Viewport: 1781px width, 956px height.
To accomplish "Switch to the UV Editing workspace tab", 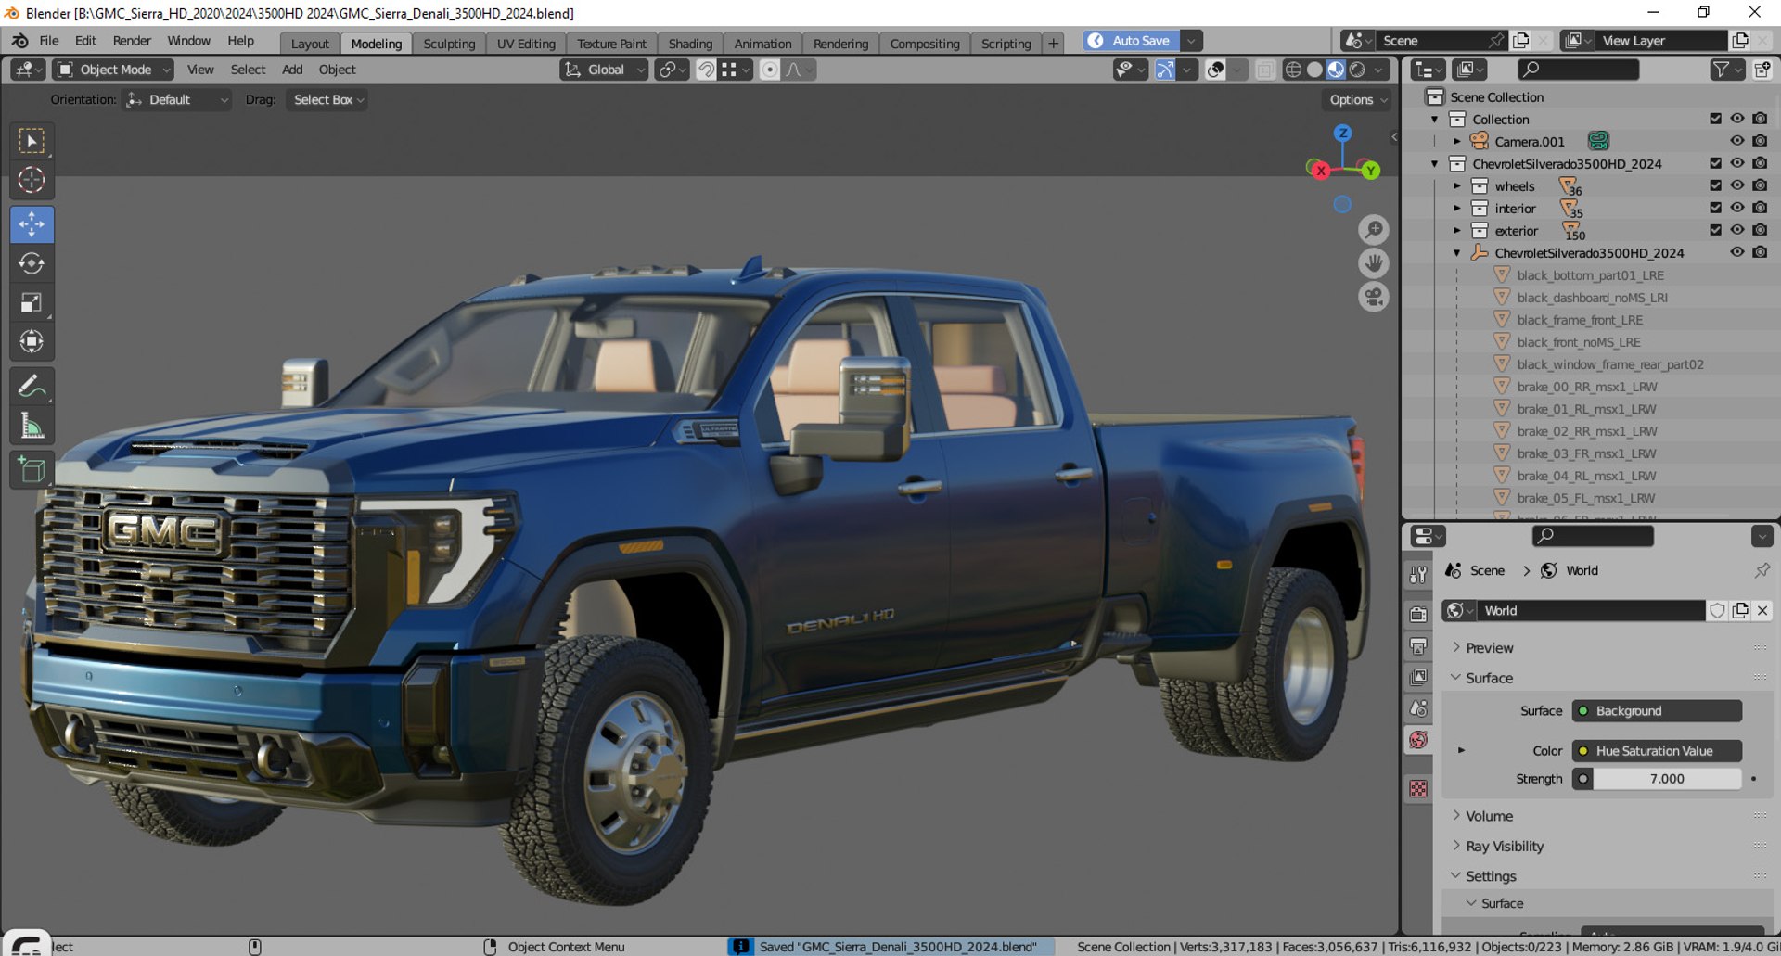I will [526, 44].
